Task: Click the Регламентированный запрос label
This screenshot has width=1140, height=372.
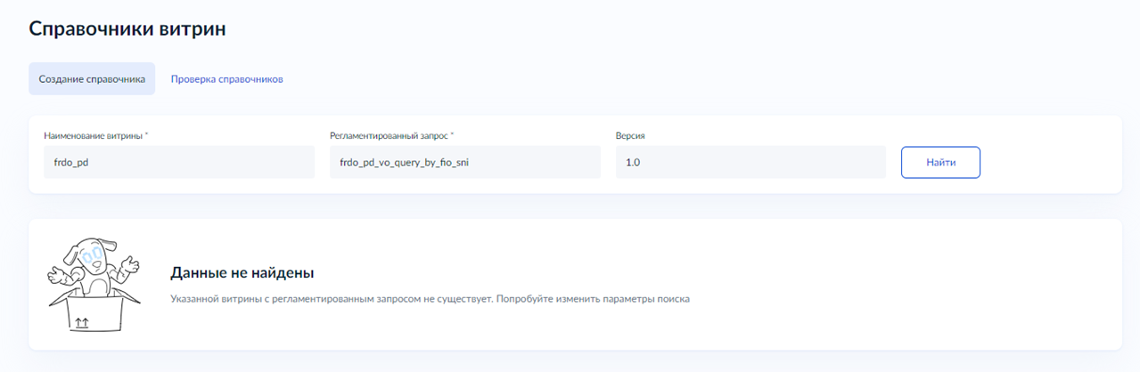Action: pyautogui.click(x=391, y=135)
